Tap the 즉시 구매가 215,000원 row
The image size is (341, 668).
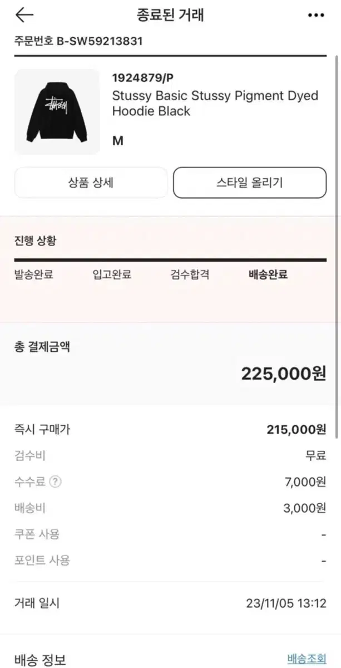(x=170, y=429)
